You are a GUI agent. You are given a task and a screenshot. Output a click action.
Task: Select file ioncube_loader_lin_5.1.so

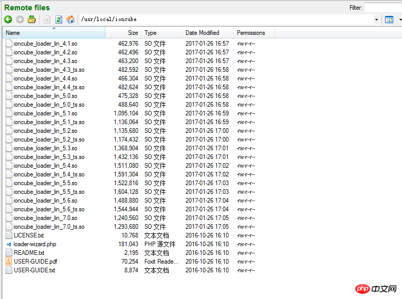(45, 113)
